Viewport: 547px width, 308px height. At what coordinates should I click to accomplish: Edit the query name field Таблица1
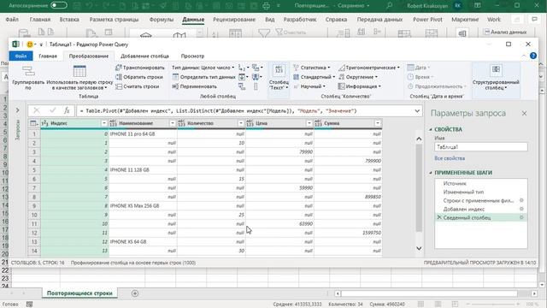pyautogui.click(x=480, y=147)
